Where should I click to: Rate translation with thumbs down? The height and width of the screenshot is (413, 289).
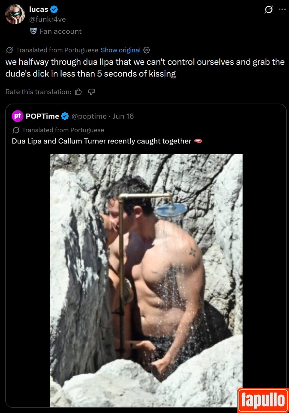click(91, 92)
